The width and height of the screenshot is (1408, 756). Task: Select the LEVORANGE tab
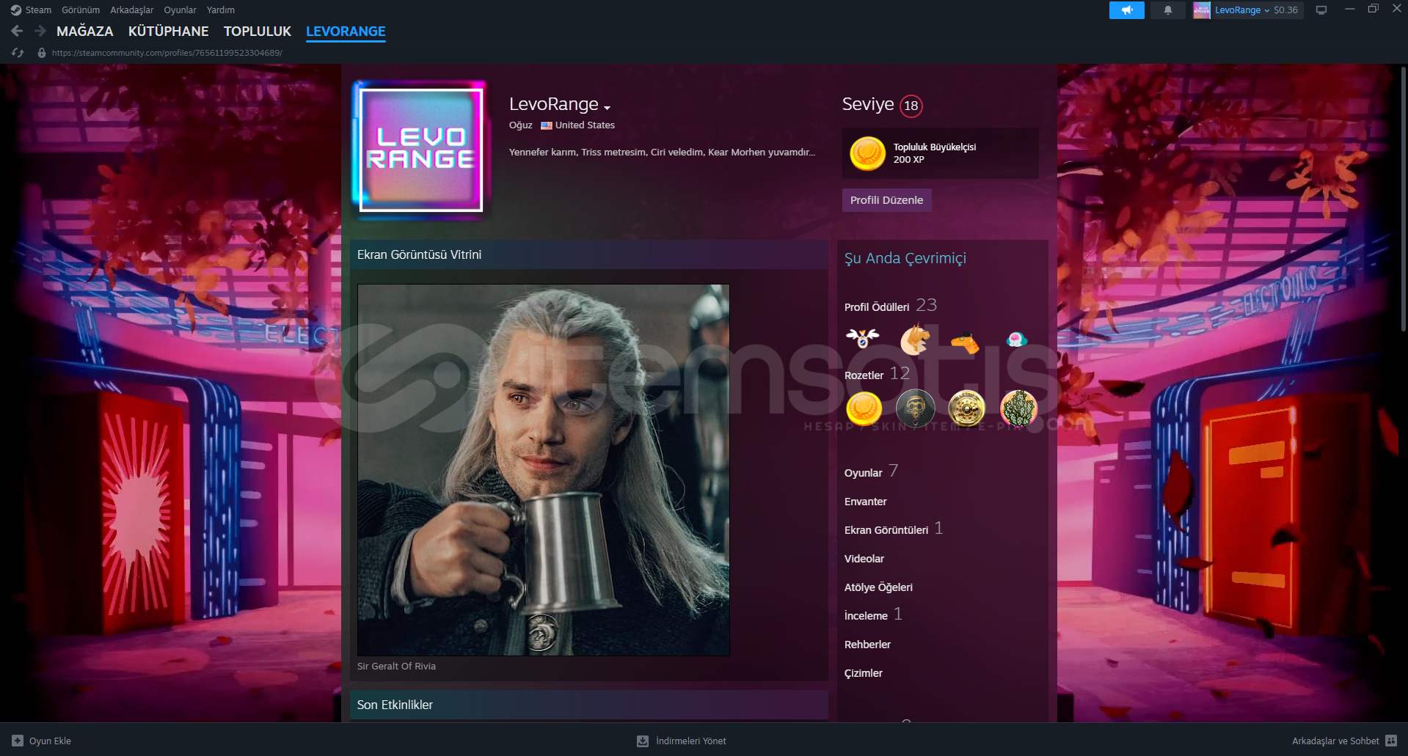(346, 32)
